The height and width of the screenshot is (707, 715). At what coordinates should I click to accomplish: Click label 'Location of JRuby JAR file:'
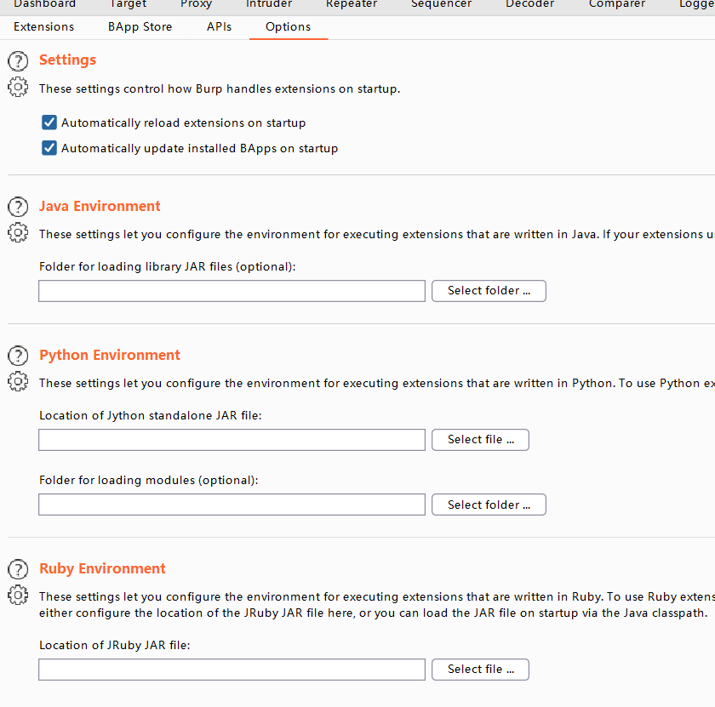tap(114, 646)
